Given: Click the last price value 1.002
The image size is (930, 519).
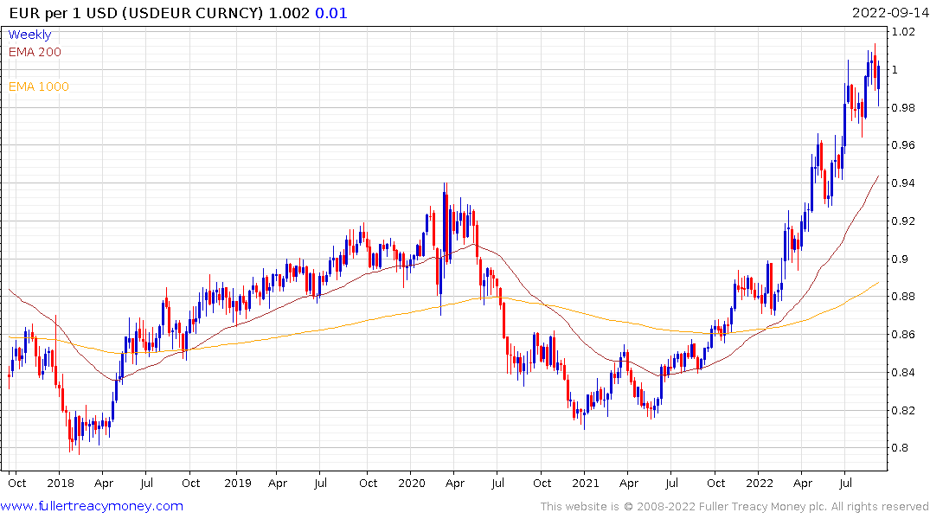Looking at the screenshot, I should pos(290,13).
